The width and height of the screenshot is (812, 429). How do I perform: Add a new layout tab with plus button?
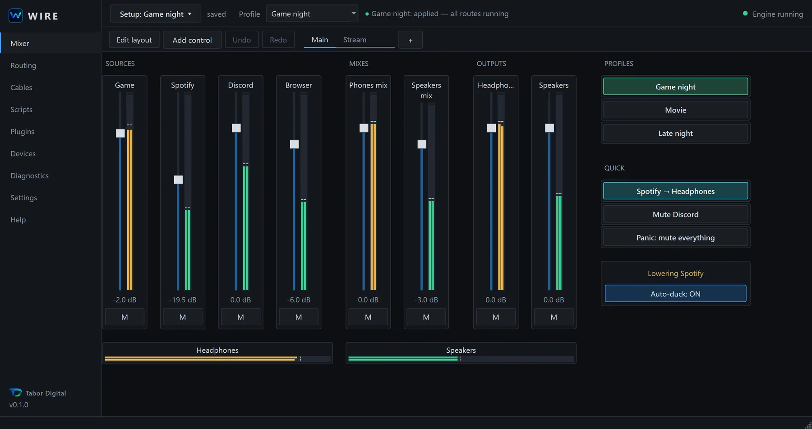pos(411,40)
